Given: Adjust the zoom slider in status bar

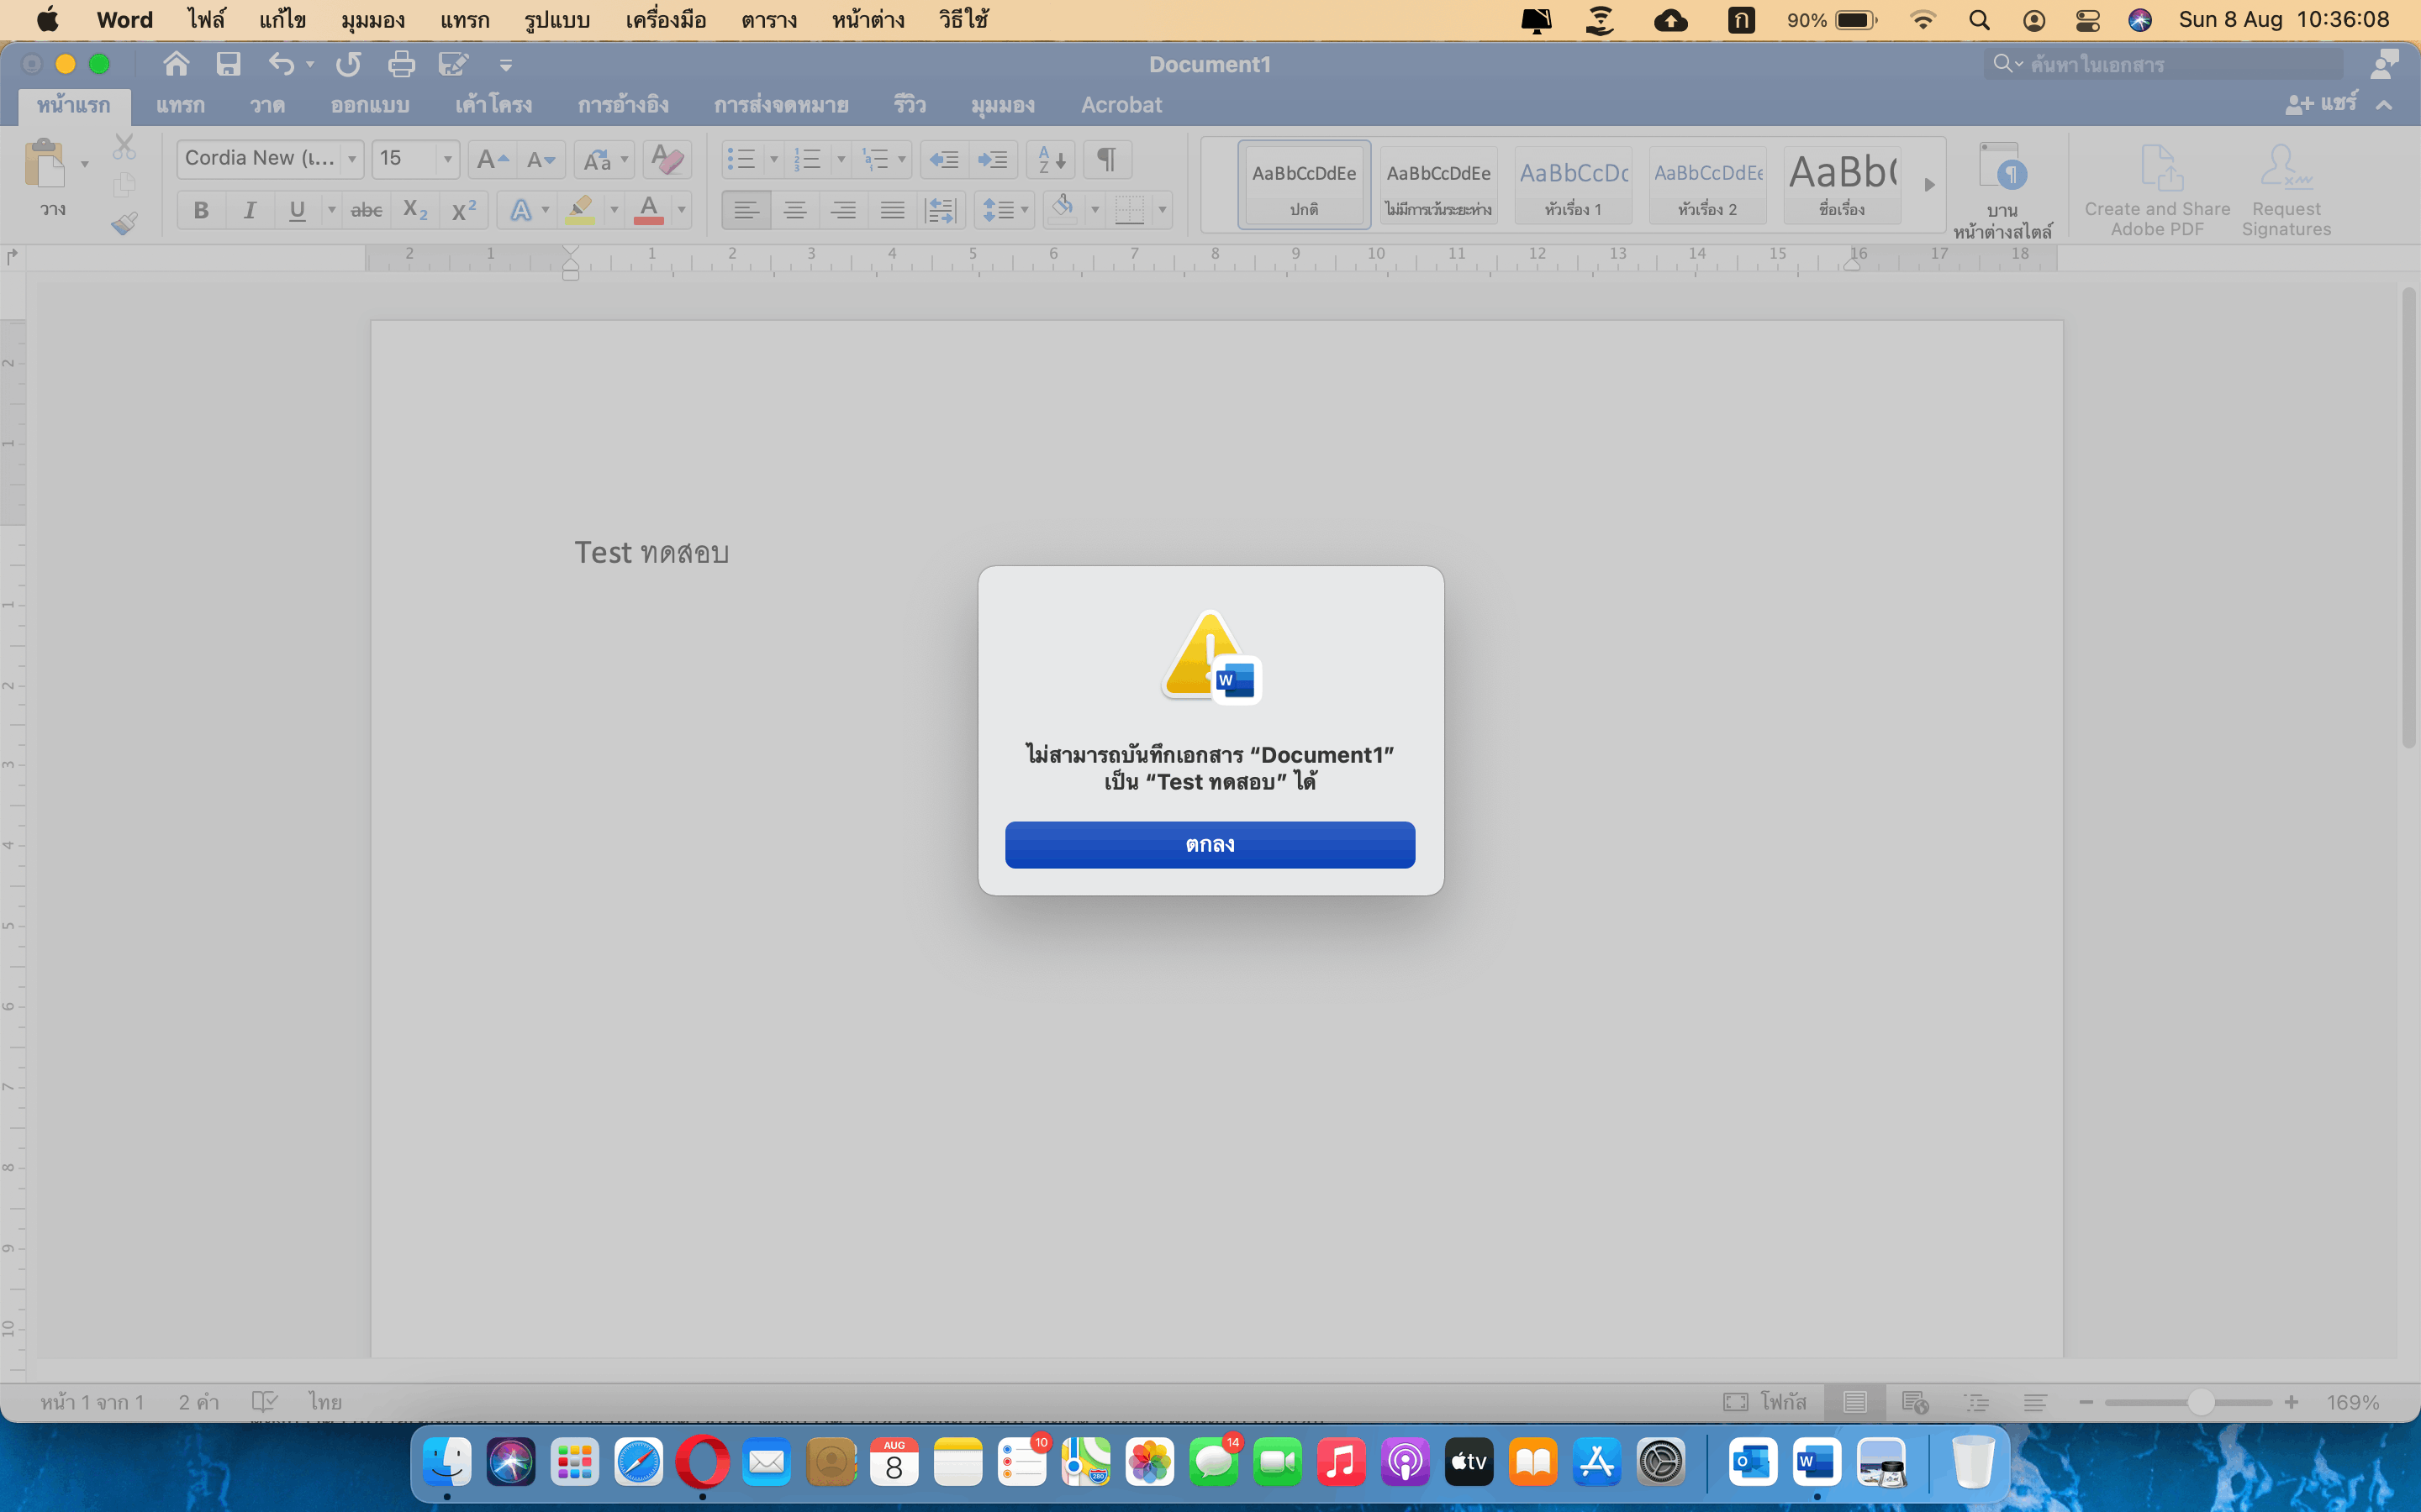Looking at the screenshot, I should tap(2199, 1402).
